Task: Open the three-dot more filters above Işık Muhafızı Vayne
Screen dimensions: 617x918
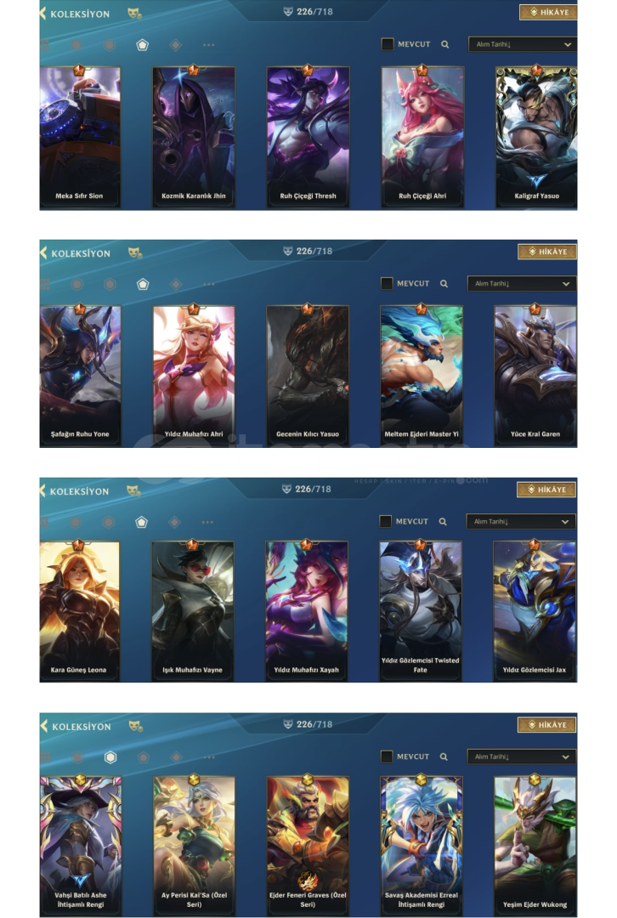Action: [x=207, y=522]
